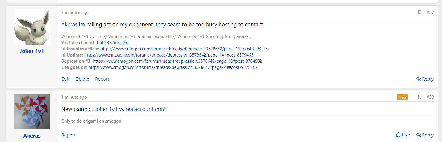
Task: Open Joker 1v1's Eevee avatar
Action: click(32, 27)
